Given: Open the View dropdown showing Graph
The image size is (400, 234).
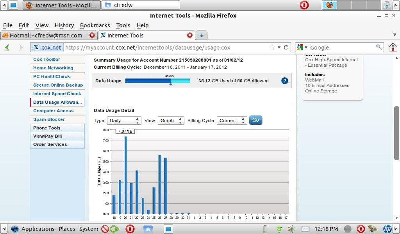Looking at the screenshot, I should click(x=171, y=121).
